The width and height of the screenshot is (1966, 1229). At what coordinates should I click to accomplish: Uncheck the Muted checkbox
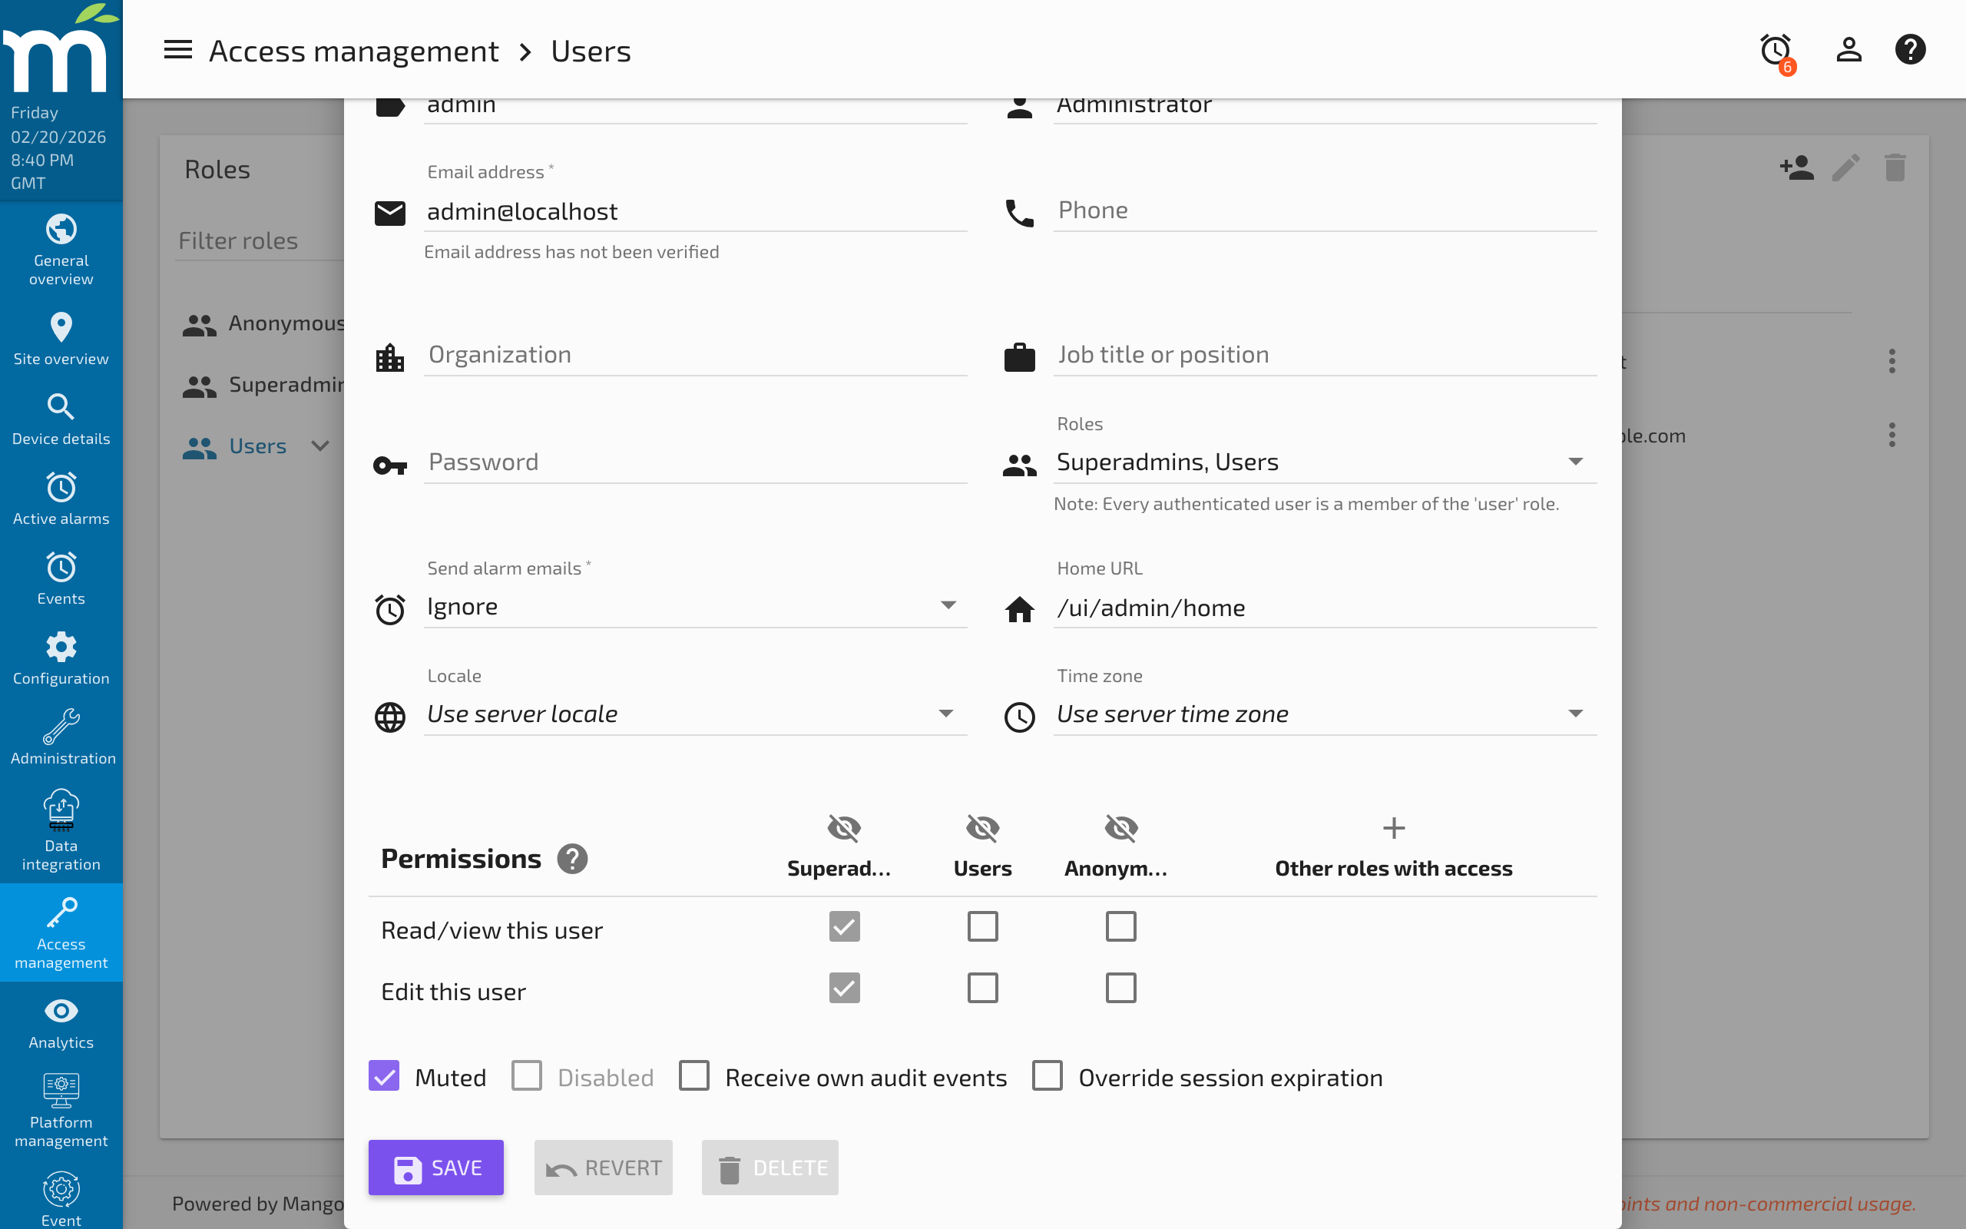click(x=384, y=1075)
